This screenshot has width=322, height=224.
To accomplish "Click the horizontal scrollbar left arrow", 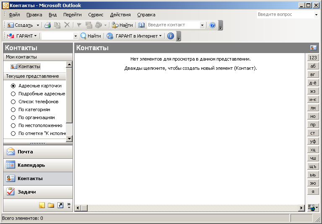I will [x=78, y=208].
